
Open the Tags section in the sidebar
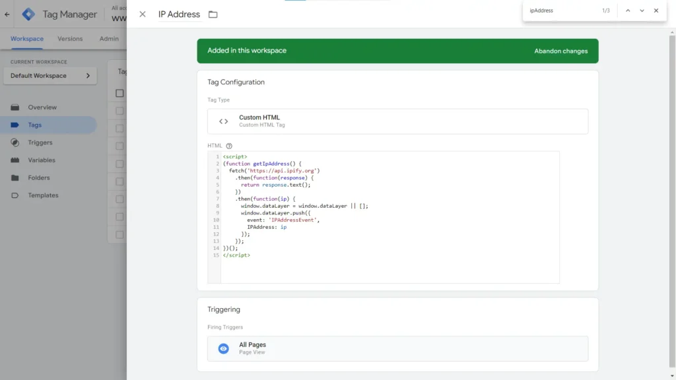pyautogui.click(x=36, y=125)
